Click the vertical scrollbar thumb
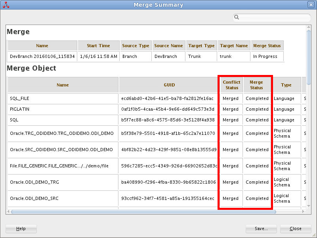 (x=309, y=57)
